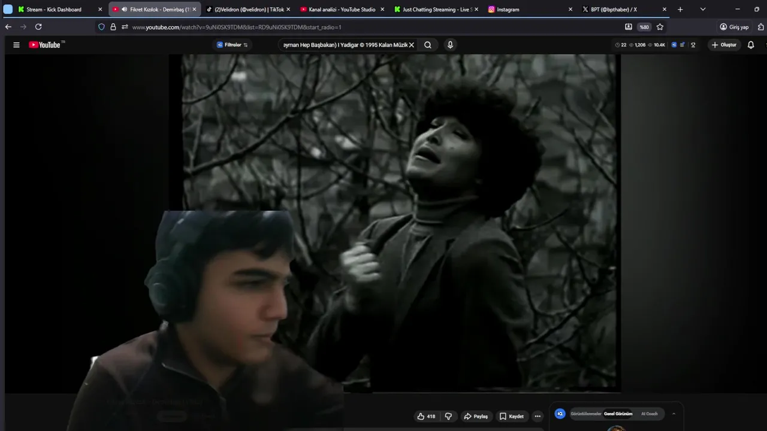Click the Oluştur create button
The height and width of the screenshot is (431, 767).
coord(723,45)
